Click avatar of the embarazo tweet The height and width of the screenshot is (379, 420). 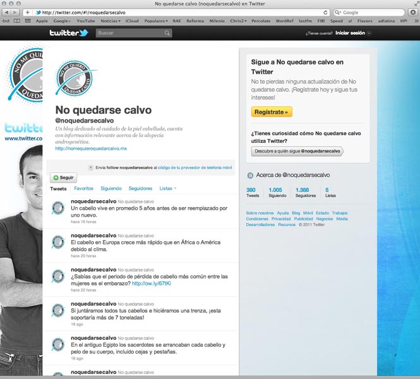(x=58, y=276)
